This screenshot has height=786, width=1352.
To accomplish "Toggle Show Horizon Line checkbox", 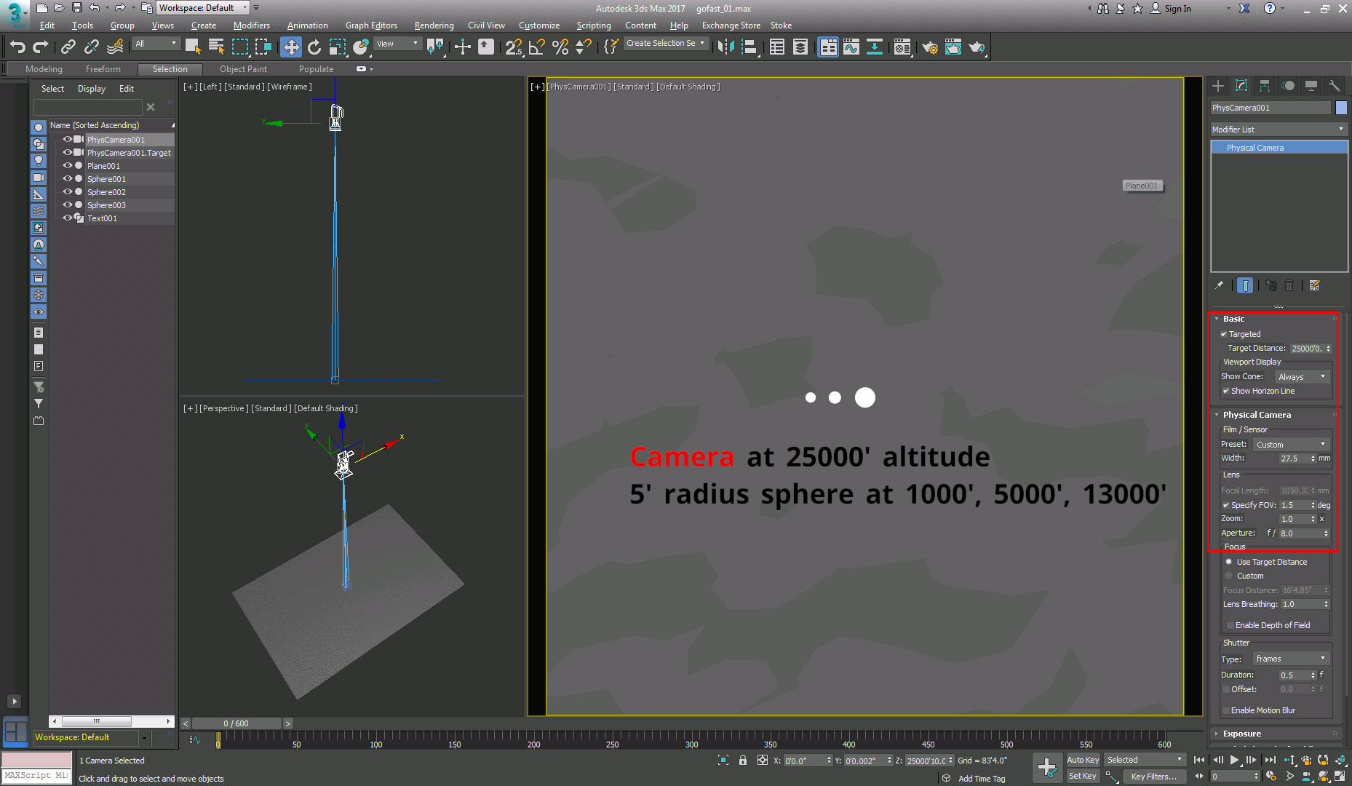I will [1226, 391].
